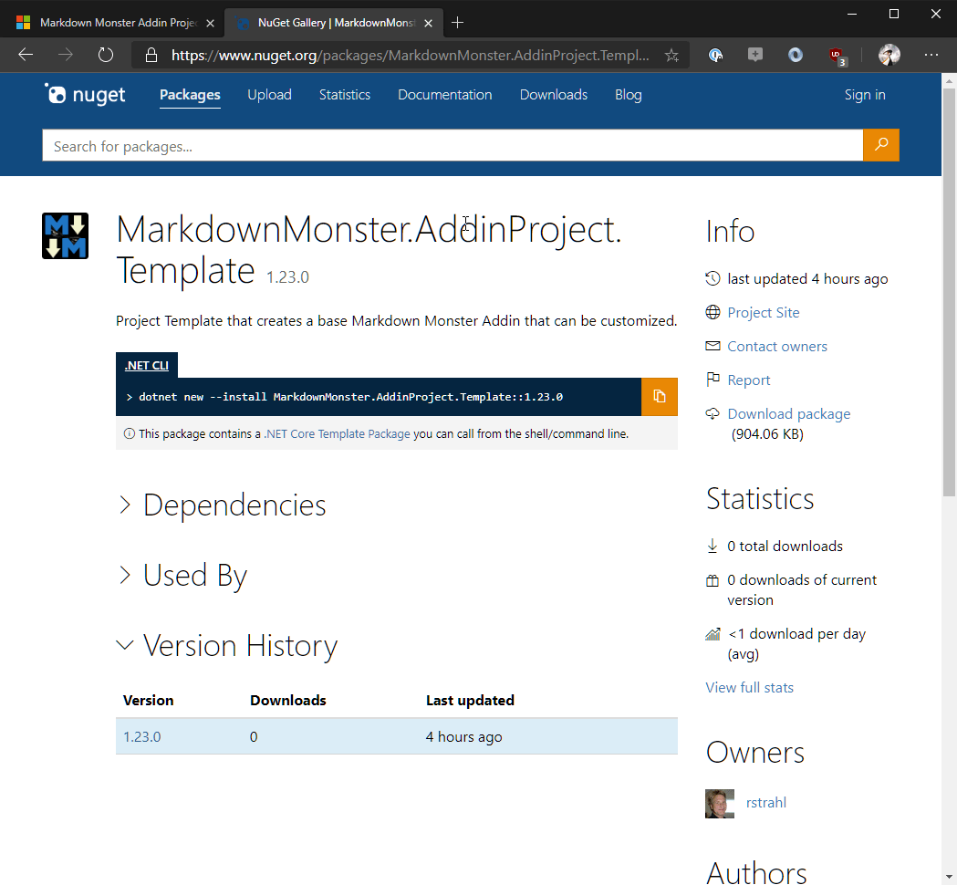Click the flag icon beside Report
The width and height of the screenshot is (957, 885).
coord(713,380)
